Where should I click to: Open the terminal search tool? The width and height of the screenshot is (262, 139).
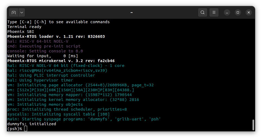[203, 12]
